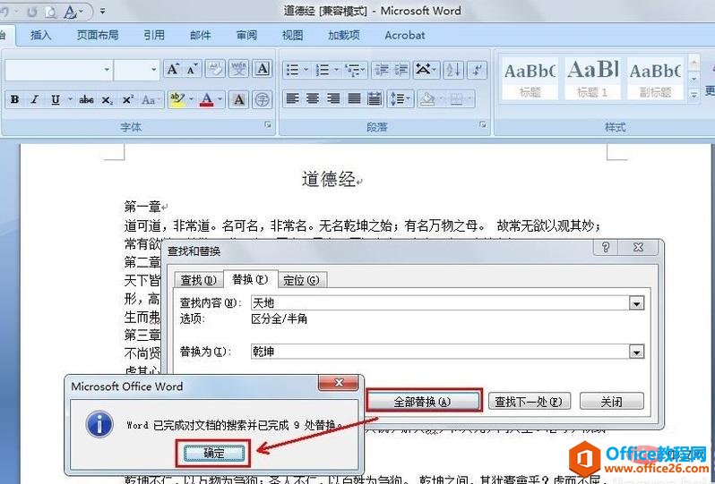
Task: Toggle Italic formatting
Action: 35,99
